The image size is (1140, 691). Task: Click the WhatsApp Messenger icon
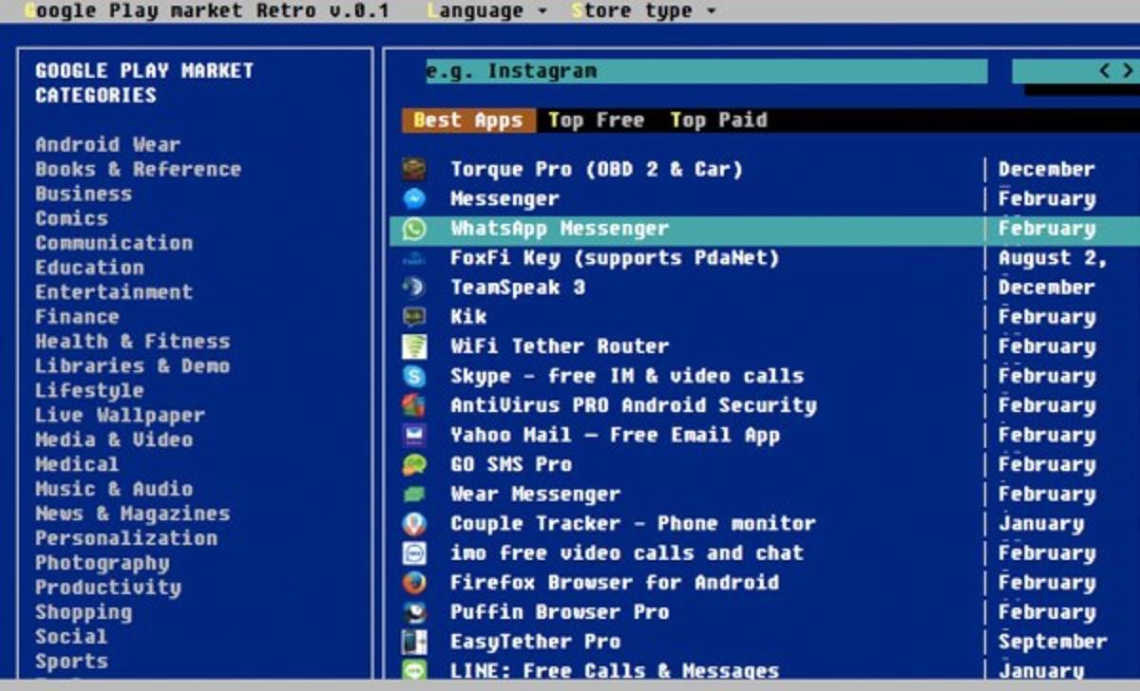coord(414,229)
